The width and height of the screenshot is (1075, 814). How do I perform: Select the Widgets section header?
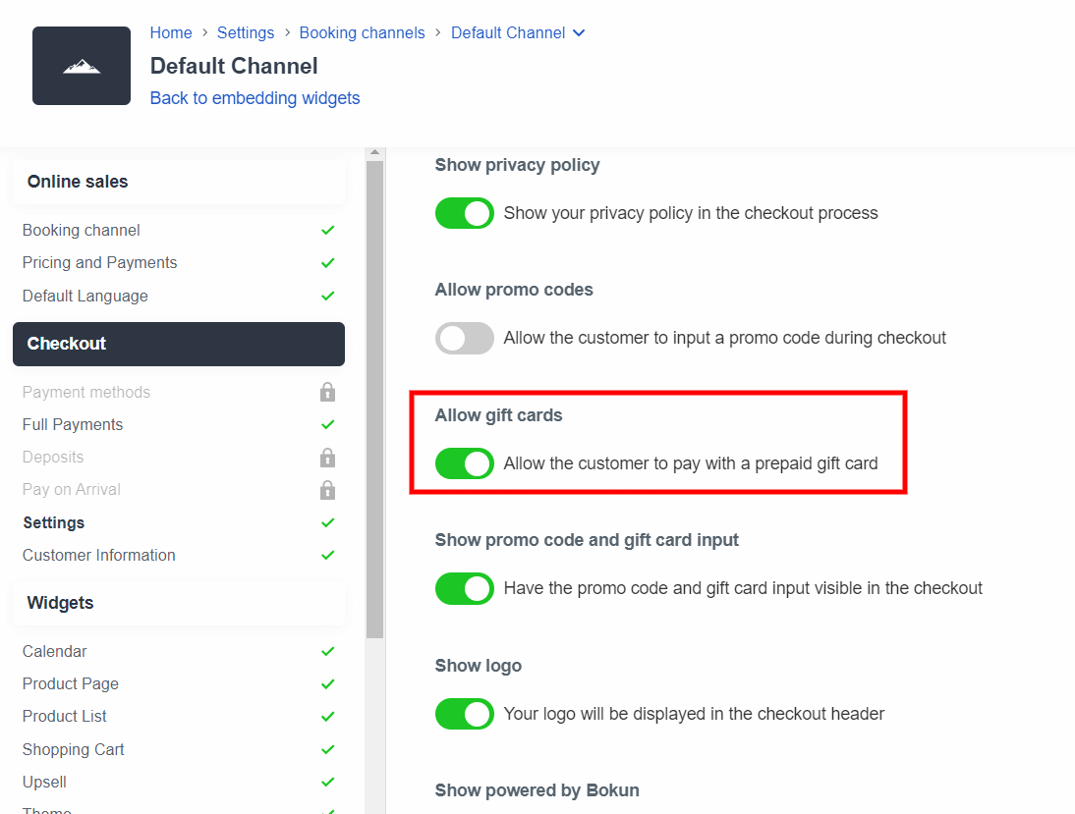pos(179,603)
